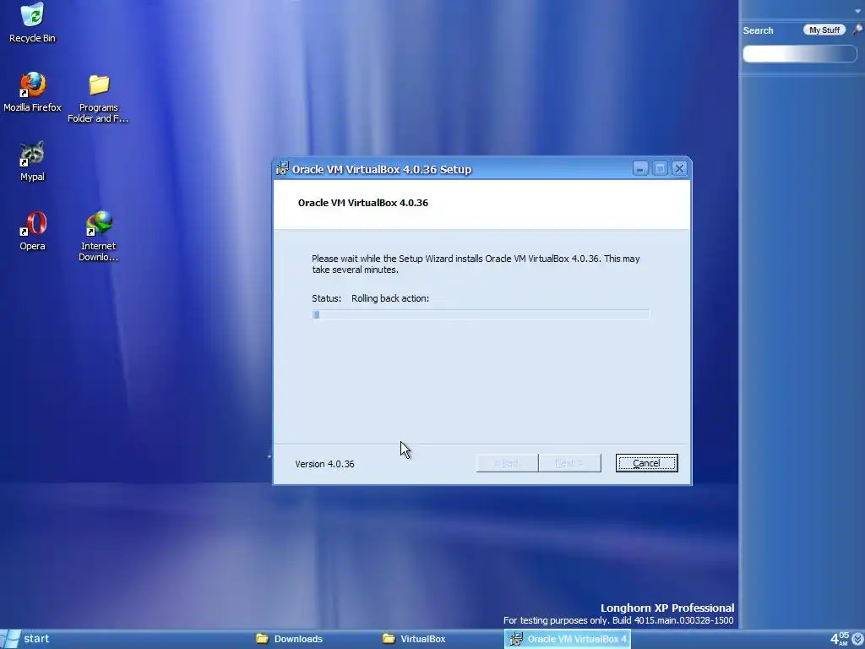Select the Mypal raccoon desktop shortcut
The width and height of the screenshot is (865, 649).
point(32,161)
